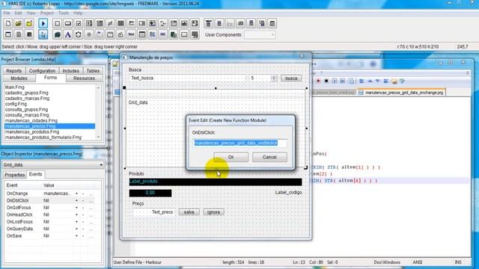479x269 pixels.
Task: Click the last grid icon in second toolbar row
Action: coord(195,35)
